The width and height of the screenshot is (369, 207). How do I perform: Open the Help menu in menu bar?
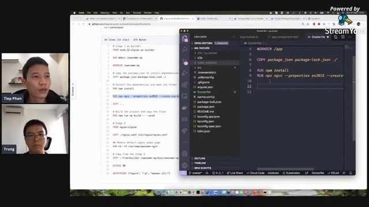pos(157,13)
